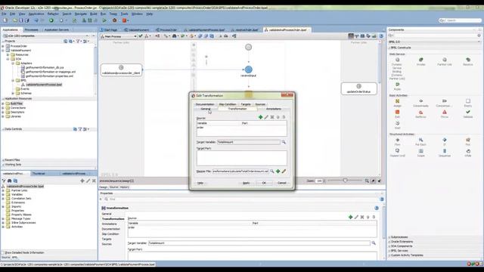Select the If structured activity
Viewport: 484px width, 272px height.
click(445, 142)
